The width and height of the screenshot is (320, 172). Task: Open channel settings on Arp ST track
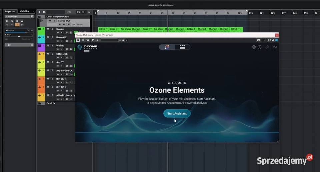coord(67,66)
